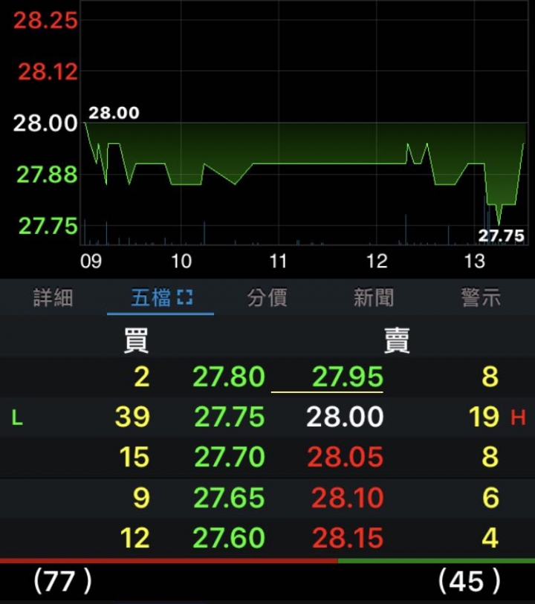Select bid price 27.80
The width and height of the screenshot is (535, 604).
pos(229,377)
